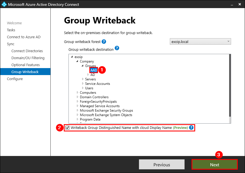Collapse the Groups tree node
The width and height of the screenshot is (245, 173).
pos(82,66)
